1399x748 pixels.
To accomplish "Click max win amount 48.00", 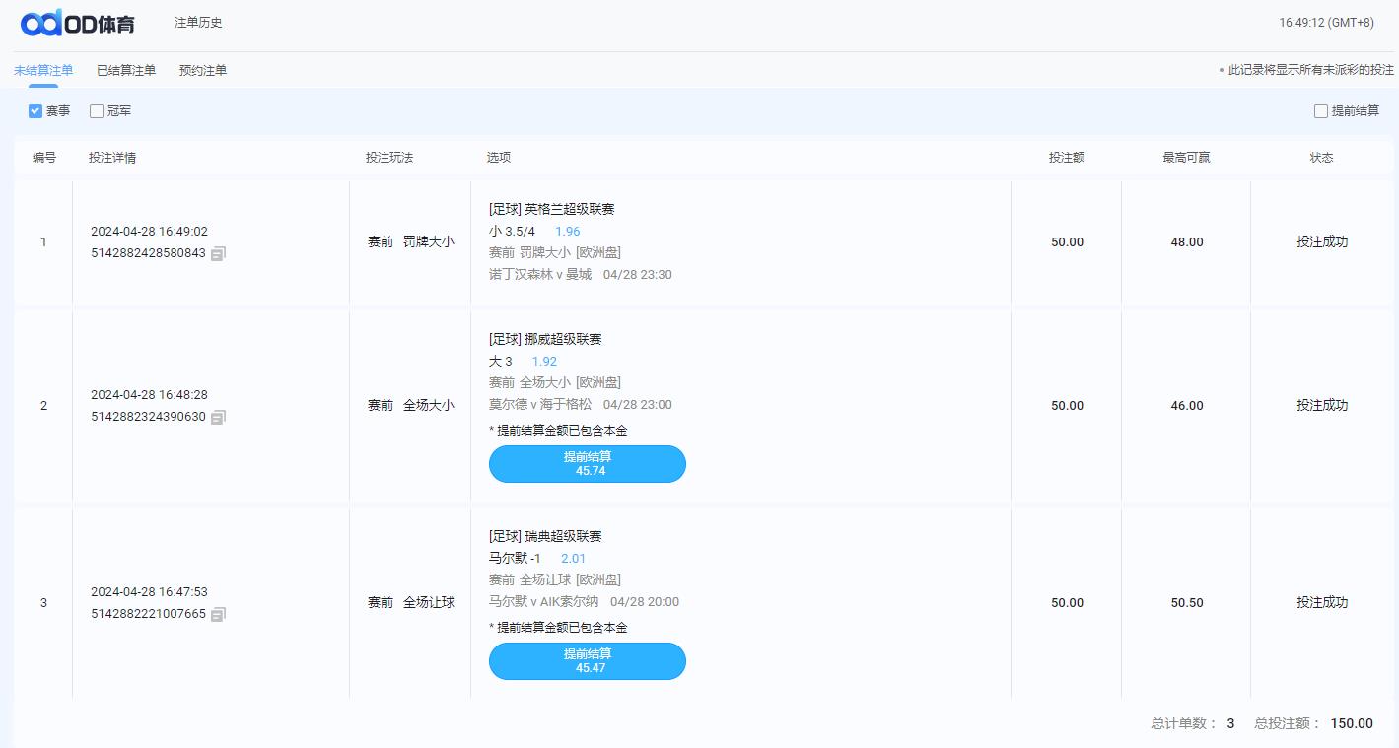I will 1187,242.
